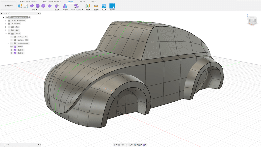261x147 pixels.
Task: Expand the body_ref (6) folder
Action: coord(8,37)
